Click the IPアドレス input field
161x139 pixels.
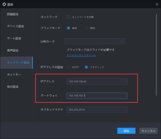click(x=97, y=82)
